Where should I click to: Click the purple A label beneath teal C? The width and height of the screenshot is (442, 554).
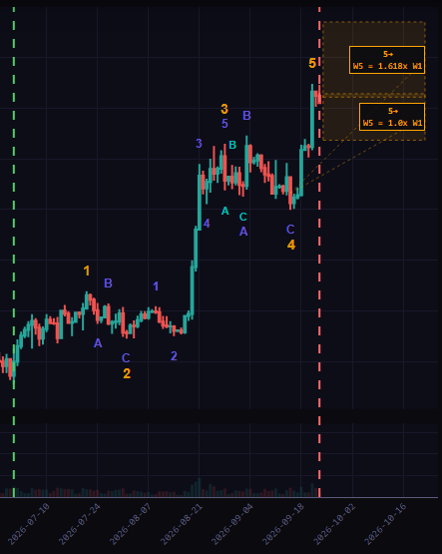coord(243,232)
